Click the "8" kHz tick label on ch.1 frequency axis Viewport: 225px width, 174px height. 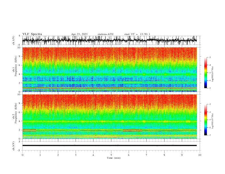click(20, 56)
